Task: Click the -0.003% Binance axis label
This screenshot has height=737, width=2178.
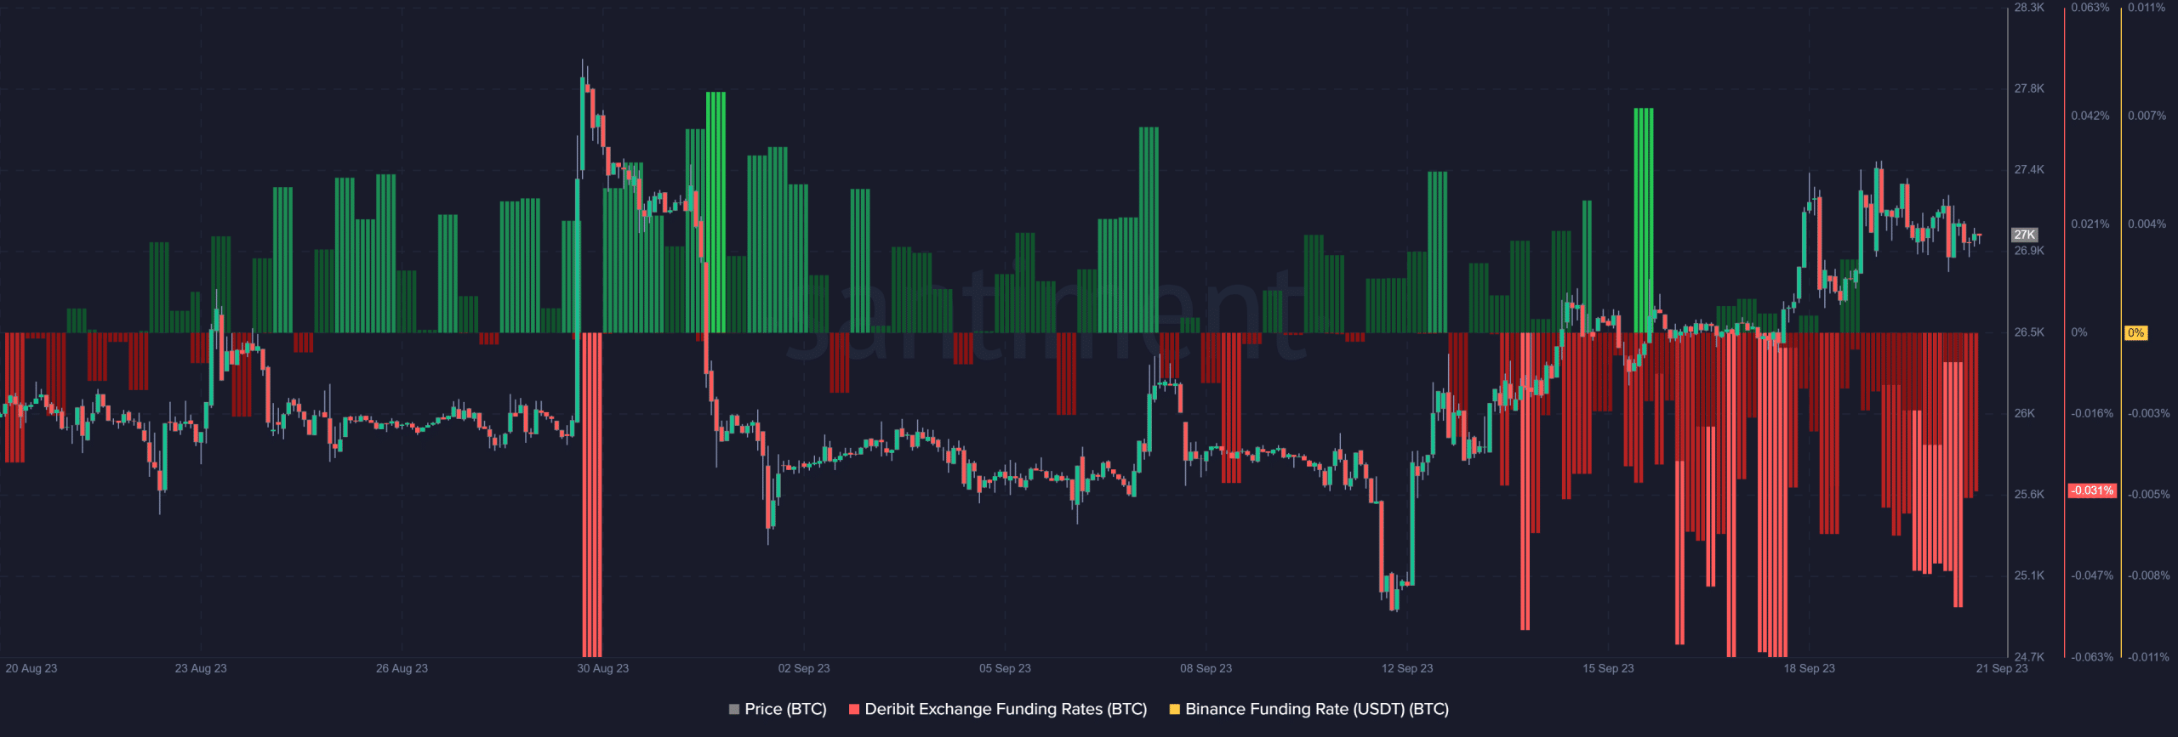Action: tap(2149, 414)
